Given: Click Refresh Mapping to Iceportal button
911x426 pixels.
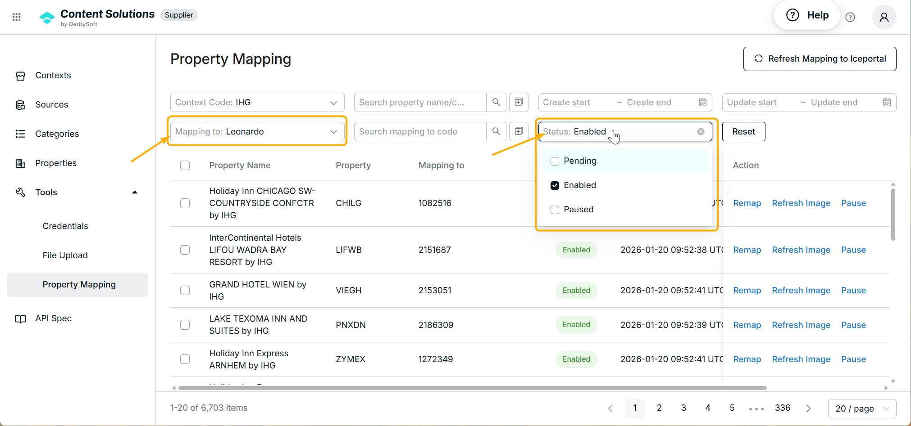Looking at the screenshot, I should pos(820,58).
